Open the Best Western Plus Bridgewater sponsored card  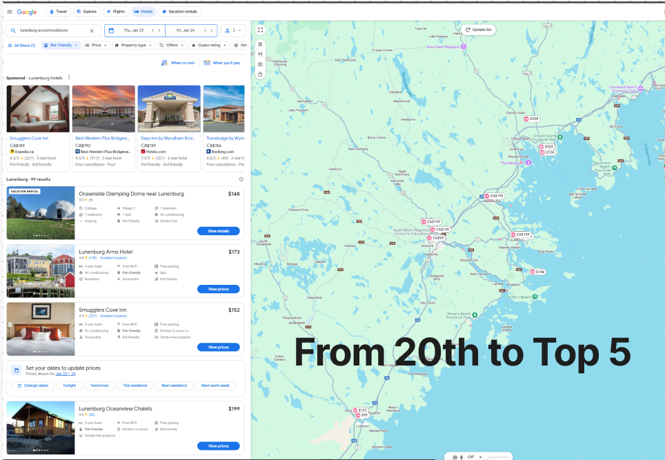coord(103,128)
